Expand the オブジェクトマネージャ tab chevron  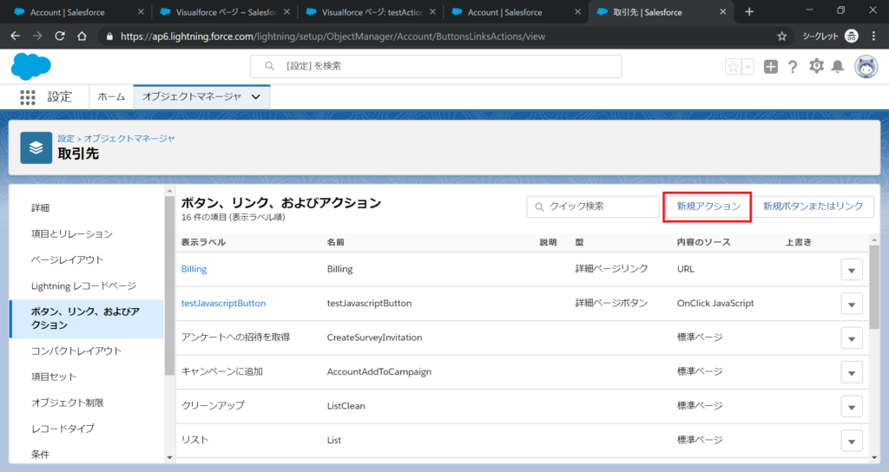point(255,97)
